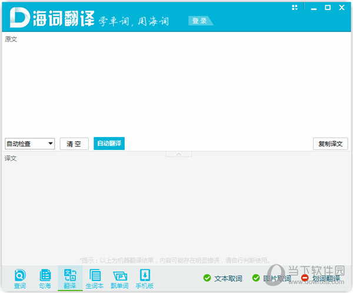
Task: Collapse the source panel with the chevron handle
Action: pos(179,154)
